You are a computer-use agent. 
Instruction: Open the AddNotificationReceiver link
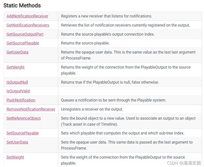click(27, 16)
